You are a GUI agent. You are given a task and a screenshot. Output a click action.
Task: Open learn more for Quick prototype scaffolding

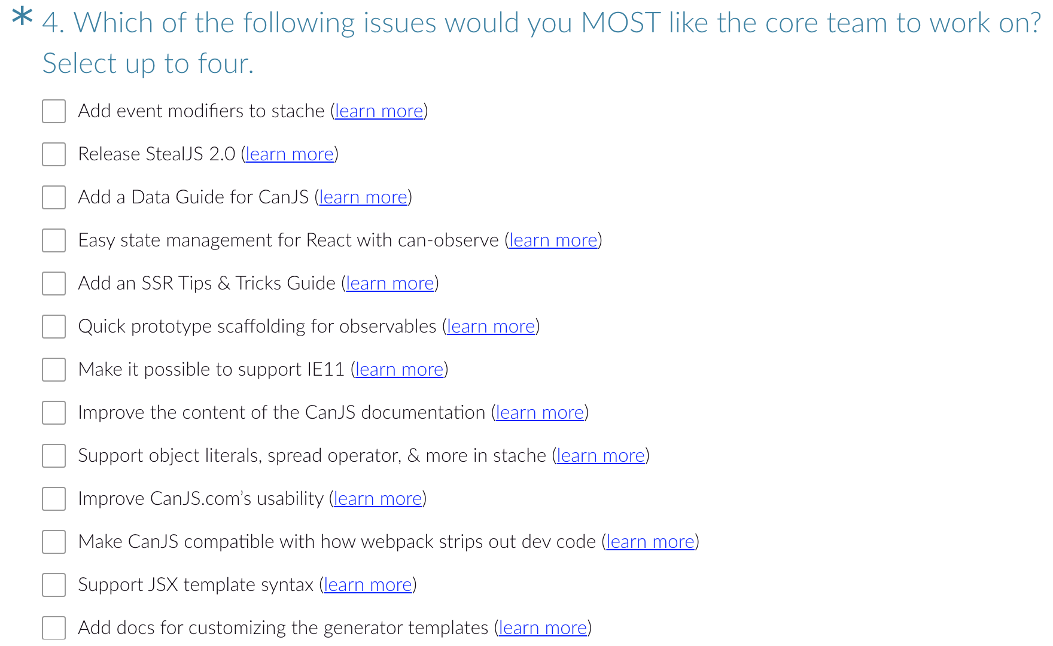click(491, 327)
